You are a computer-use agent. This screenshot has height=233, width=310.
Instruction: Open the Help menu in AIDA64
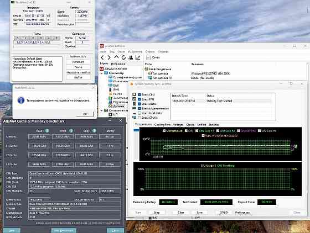pos(163,52)
